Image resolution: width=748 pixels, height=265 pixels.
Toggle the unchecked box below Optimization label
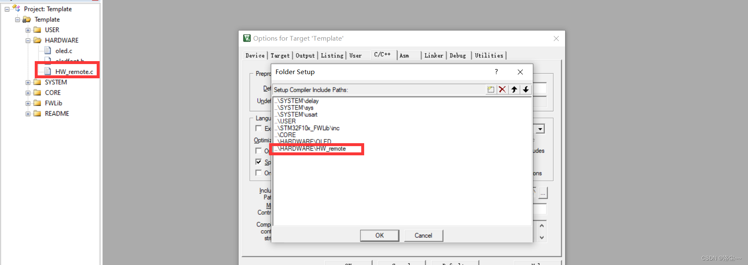[259, 151]
